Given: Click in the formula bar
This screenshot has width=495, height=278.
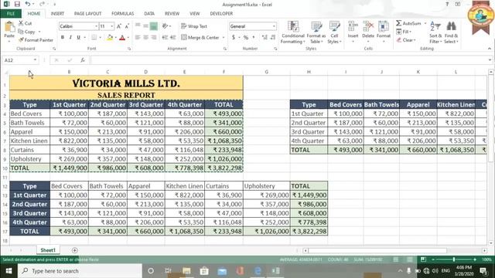Looking at the screenshot, I should 288,60.
